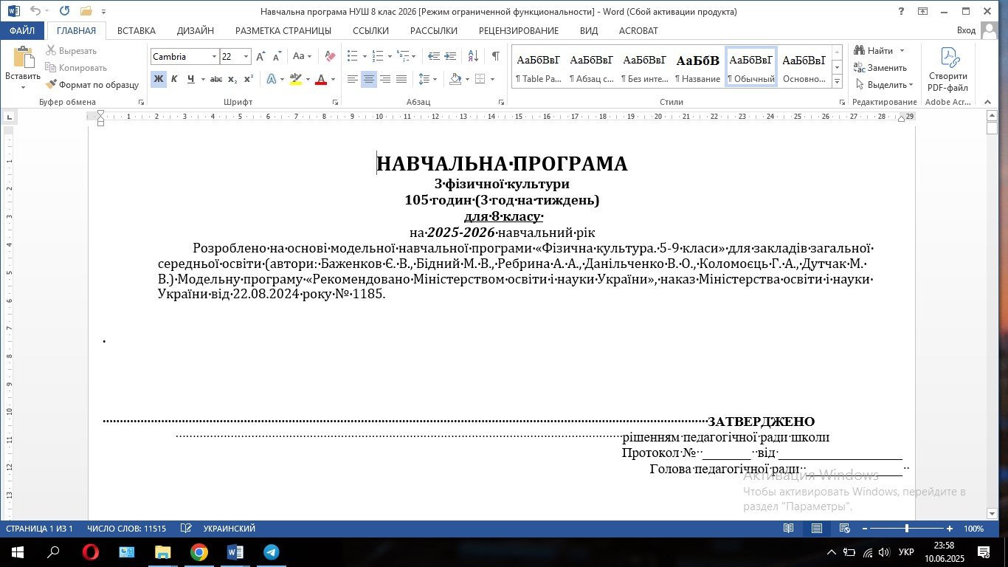Click the ribbon display options icon
1008x567 pixels.
click(x=922, y=11)
